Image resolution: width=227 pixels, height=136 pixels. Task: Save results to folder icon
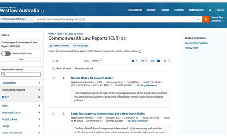point(159,61)
